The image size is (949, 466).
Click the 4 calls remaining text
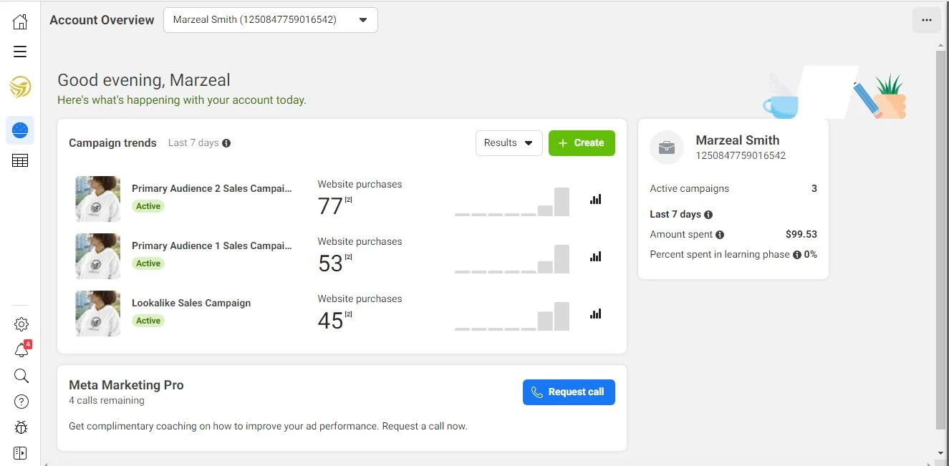[107, 401]
